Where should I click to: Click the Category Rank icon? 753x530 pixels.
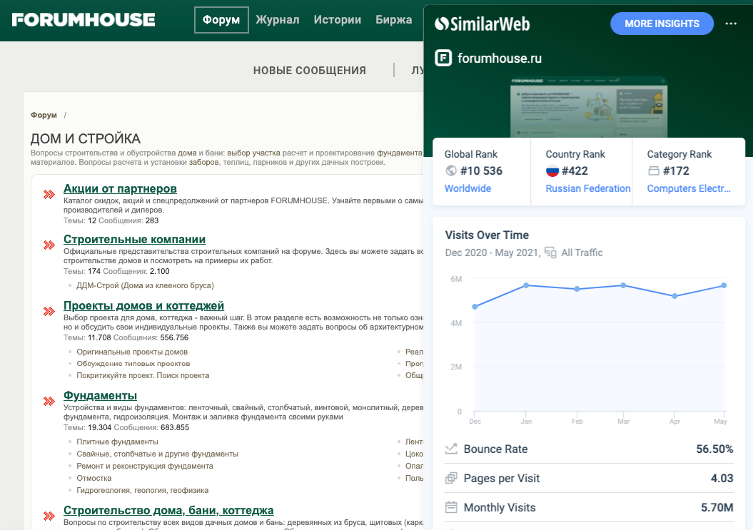(x=652, y=171)
